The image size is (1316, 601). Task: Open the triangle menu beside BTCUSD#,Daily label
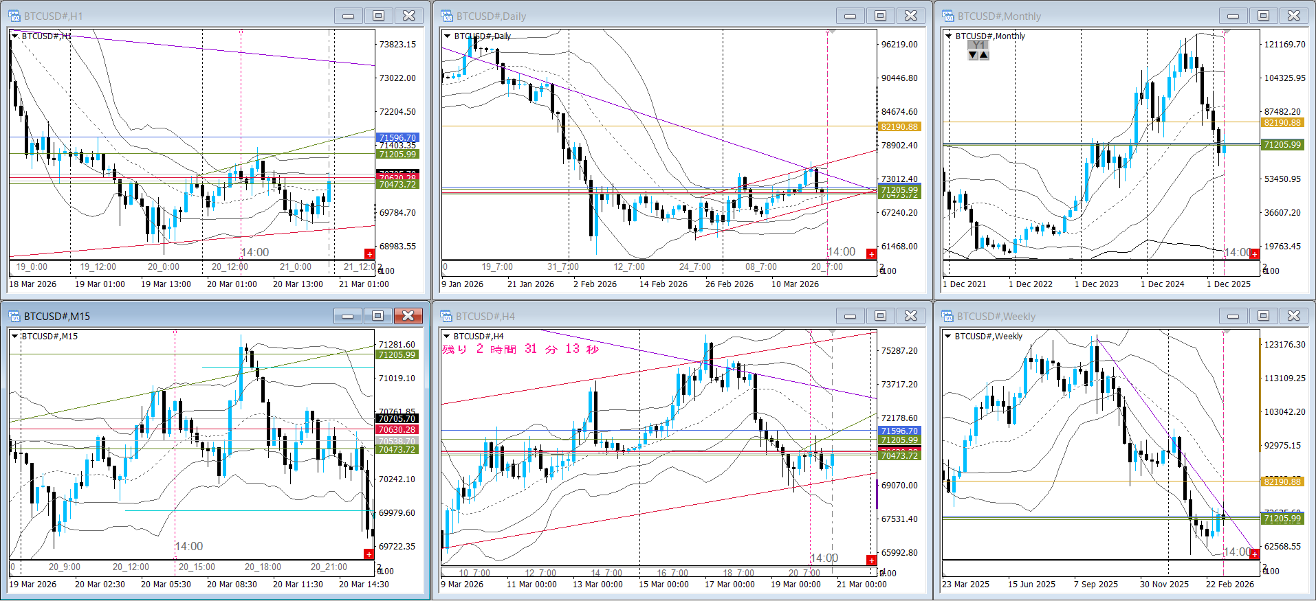(x=448, y=36)
